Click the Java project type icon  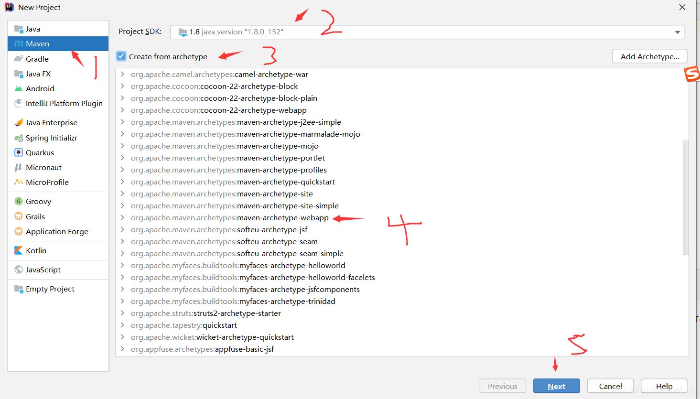coord(19,29)
